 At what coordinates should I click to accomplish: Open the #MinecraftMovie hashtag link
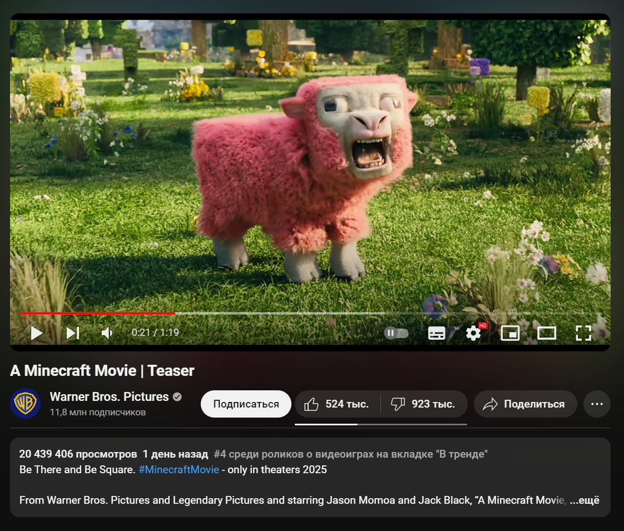pyautogui.click(x=179, y=469)
